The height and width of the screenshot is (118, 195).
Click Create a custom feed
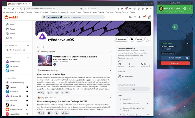[18, 50]
